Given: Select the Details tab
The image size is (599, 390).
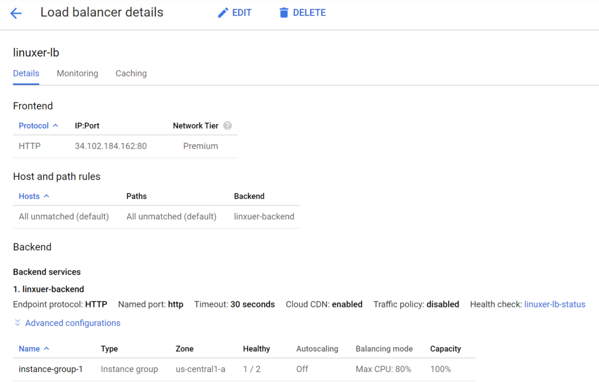Looking at the screenshot, I should [26, 74].
